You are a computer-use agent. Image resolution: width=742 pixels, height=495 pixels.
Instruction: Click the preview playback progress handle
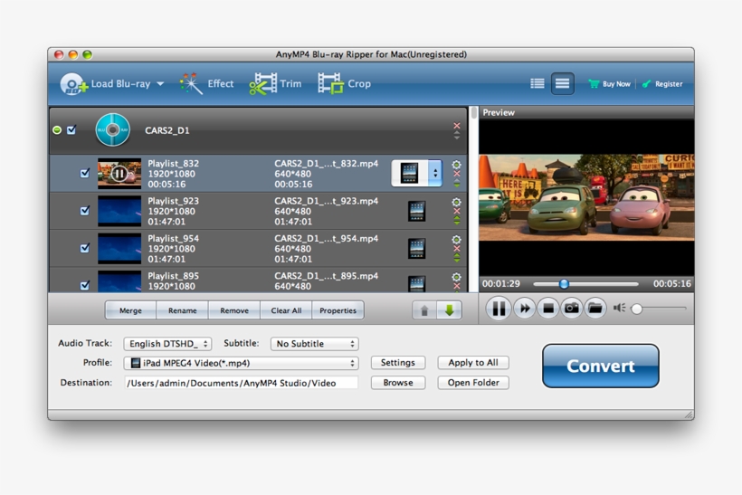pyautogui.click(x=564, y=284)
